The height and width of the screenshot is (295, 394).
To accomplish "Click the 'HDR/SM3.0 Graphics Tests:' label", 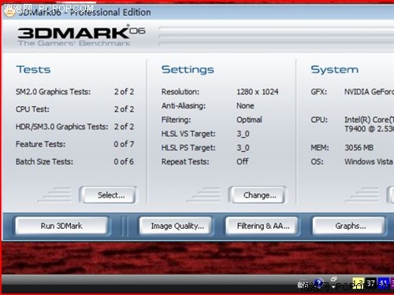I will [x=61, y=127].
